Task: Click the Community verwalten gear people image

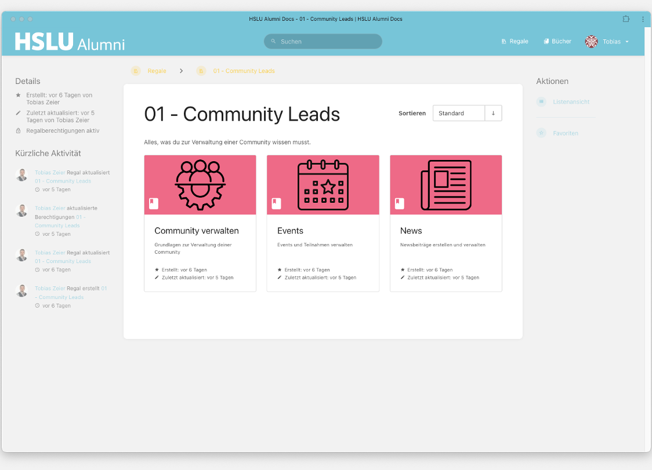Action: pos(200,185)
